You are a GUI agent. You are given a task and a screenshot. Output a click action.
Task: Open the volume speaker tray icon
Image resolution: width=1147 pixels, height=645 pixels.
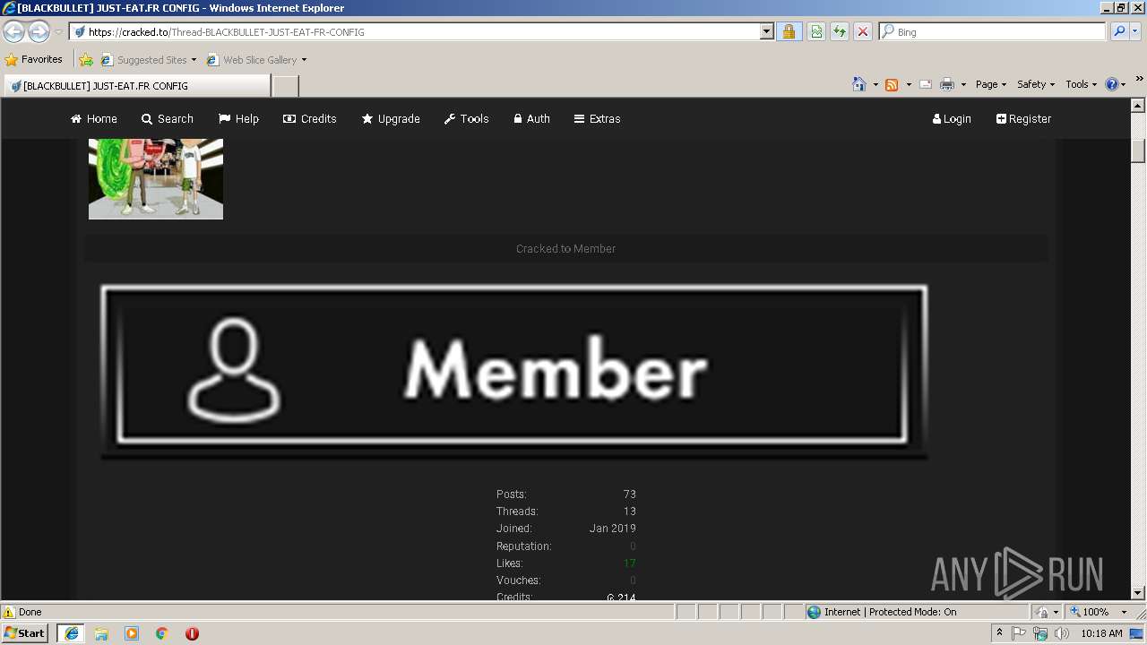(1062, 633)
